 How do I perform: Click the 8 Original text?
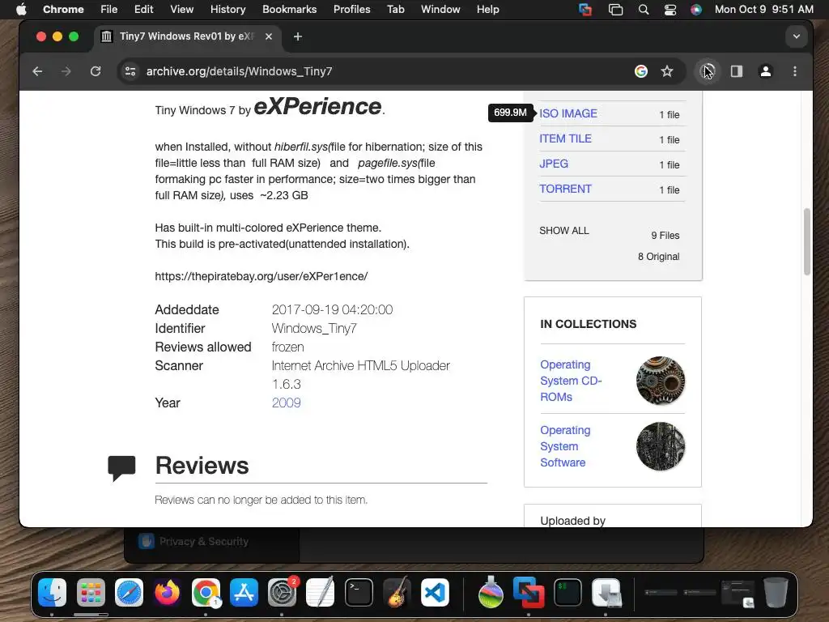tap(658, 257)
